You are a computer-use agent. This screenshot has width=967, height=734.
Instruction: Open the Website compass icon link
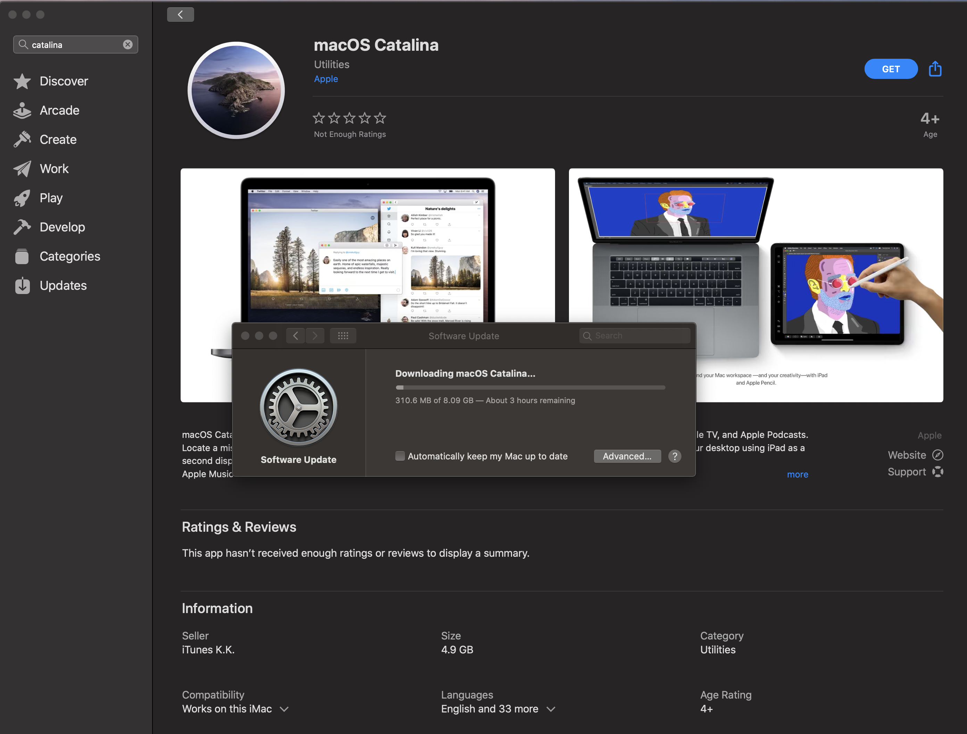937,455
